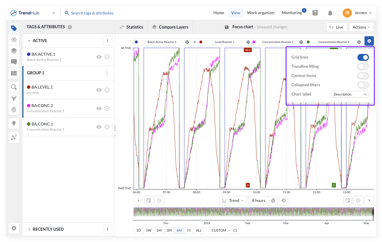Turn off the Grid lines toggle

pos(363,57)
